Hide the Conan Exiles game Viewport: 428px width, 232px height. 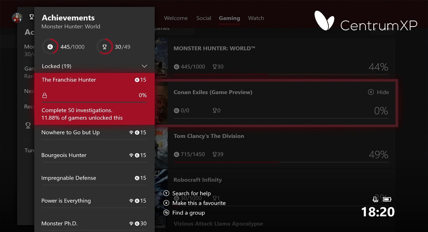378,92
